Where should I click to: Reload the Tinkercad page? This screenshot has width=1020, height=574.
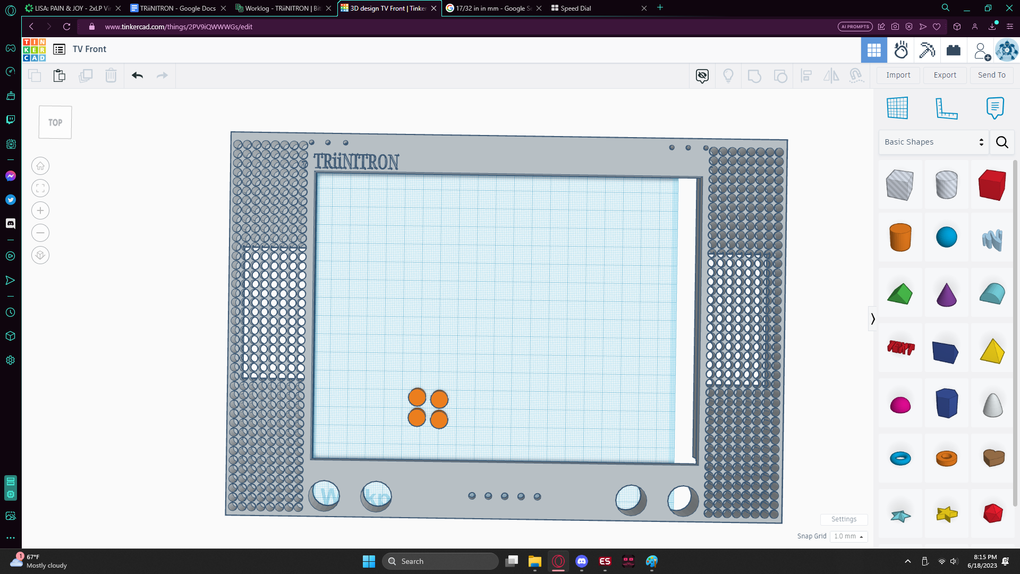(x=66, y=27)
